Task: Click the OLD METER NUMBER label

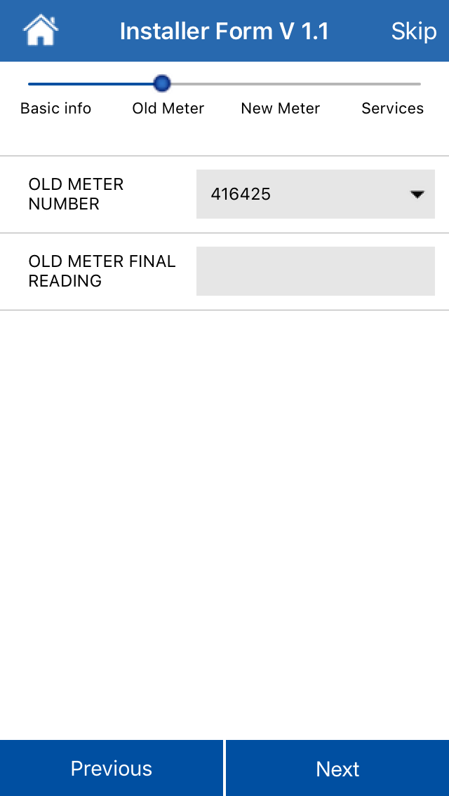Action: pyautogui.click(x=76, y=194)
